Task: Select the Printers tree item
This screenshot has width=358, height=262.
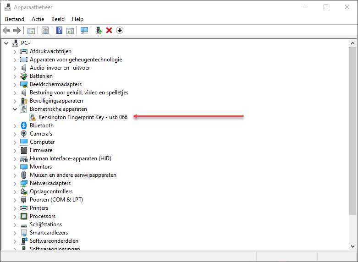Action: pyautogui.click(x=39, y=208)
